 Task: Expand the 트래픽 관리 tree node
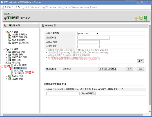pos(7,76)
